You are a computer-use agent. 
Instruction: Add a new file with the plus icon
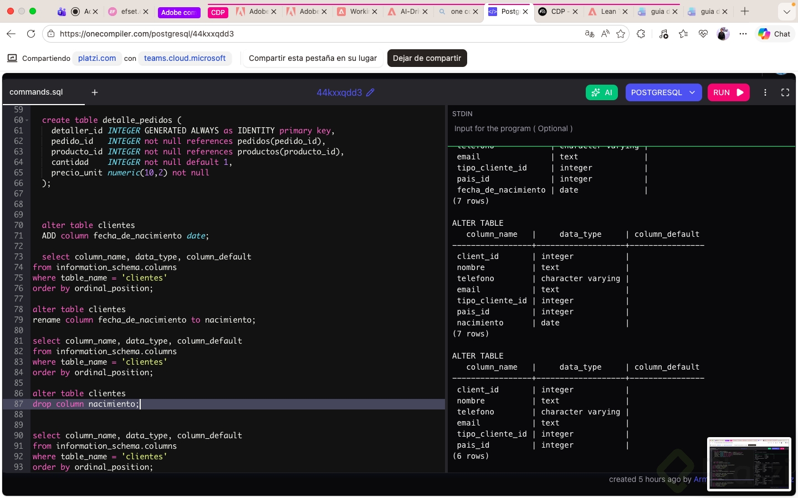click(95, 92)
